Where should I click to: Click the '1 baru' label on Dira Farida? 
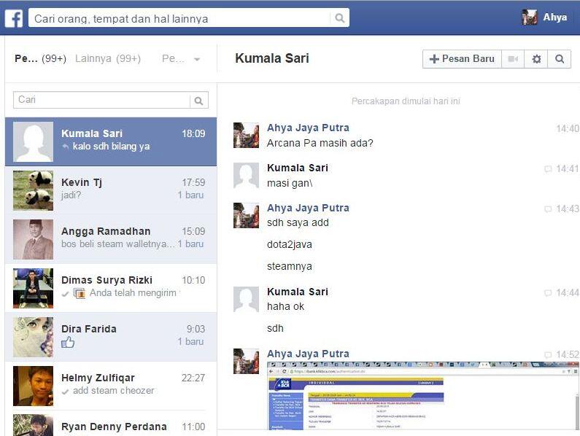click(x=190, y=341)
